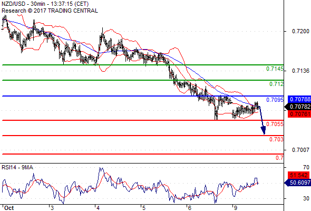Click the red 0.70761 price tag
The height and width of the screenshot is (211, 311).
click(299, 114)
